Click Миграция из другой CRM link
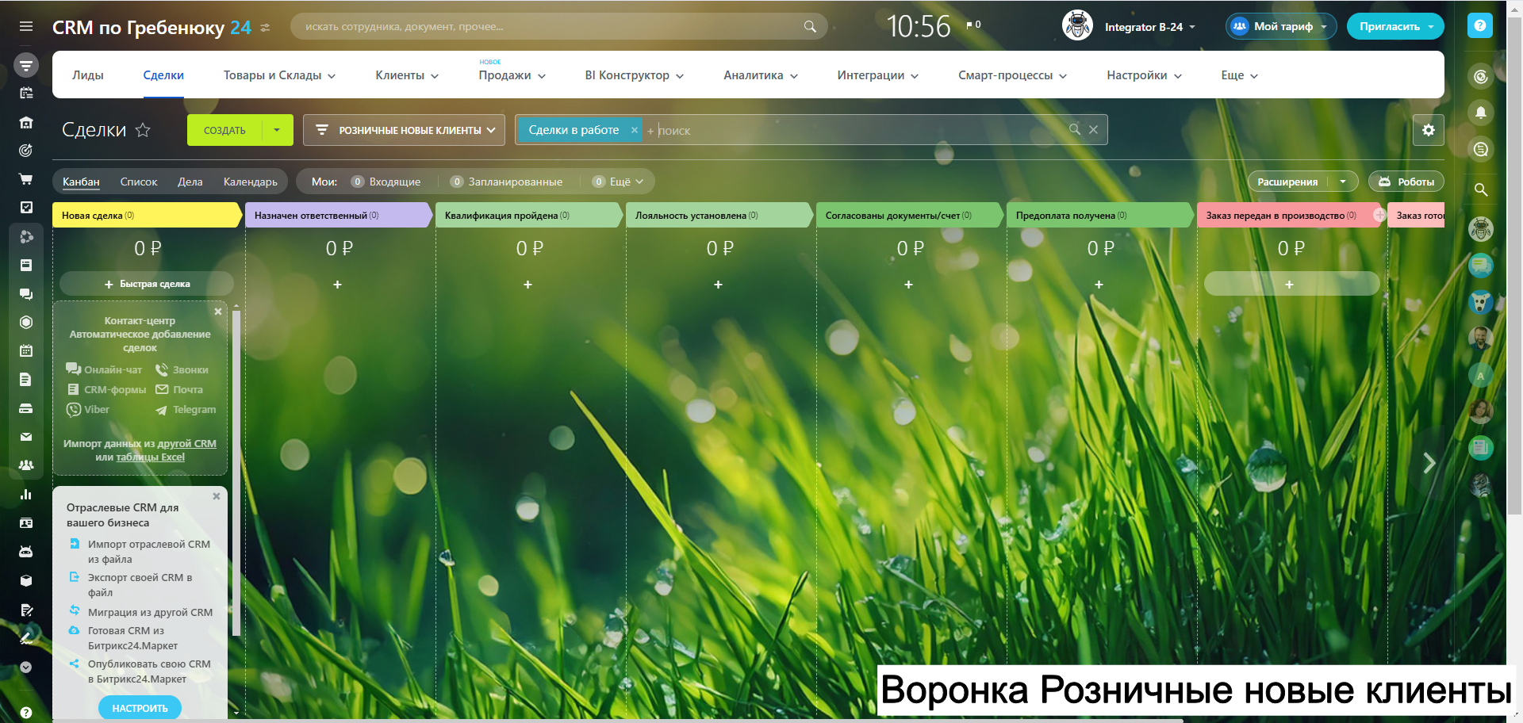1523x723 pixels. tap(150, 612)
